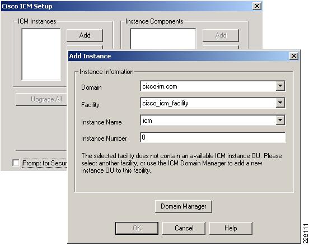
Task: Expand the Facility dropdown arrow
Action: (x=280, y=103)
